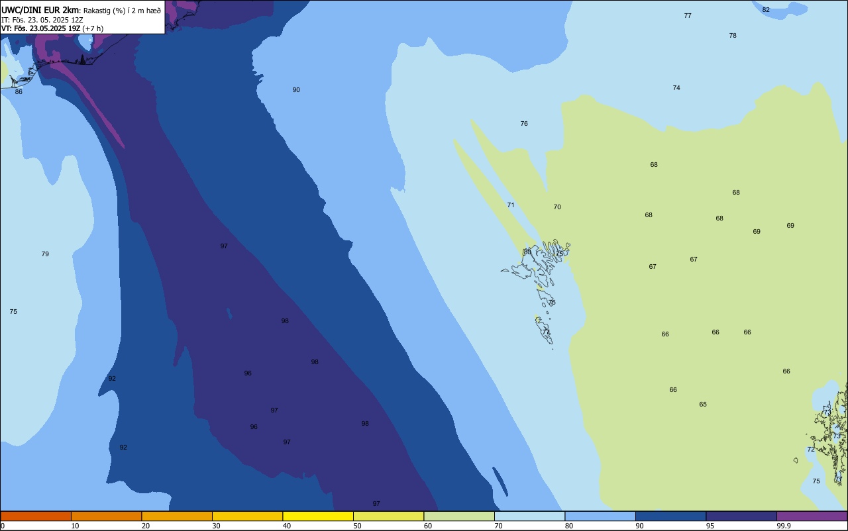Screen dimensions: 848x531
Task: Click the dark blue 90–95 legend swatch
Action: point(670,516)
